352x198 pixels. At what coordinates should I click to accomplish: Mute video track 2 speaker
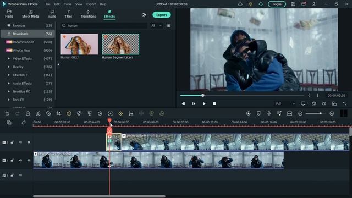click(x=20, y=142)
